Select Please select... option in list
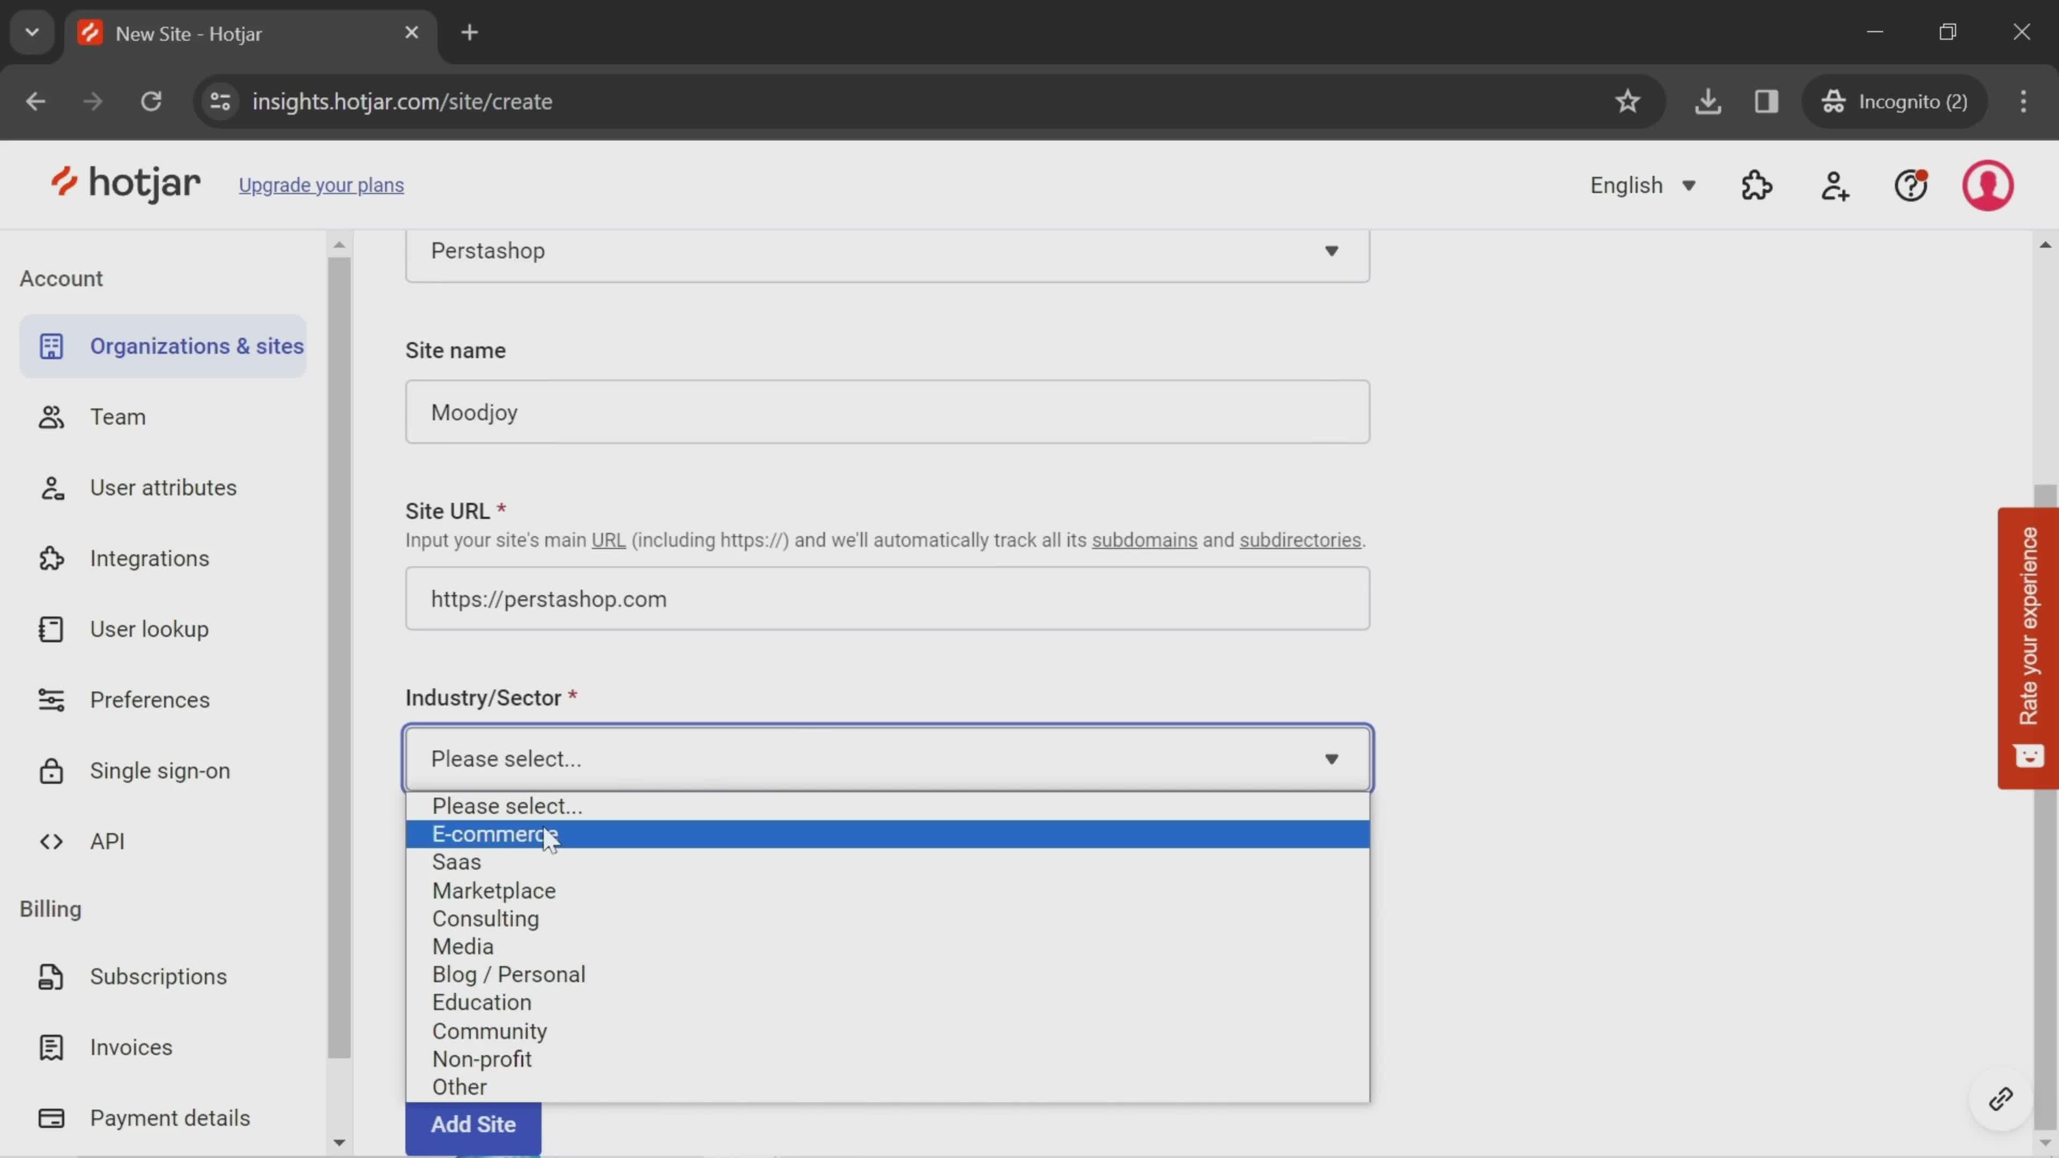Viewport: 2059px width, 1158px height. click(x=887, y=806)
